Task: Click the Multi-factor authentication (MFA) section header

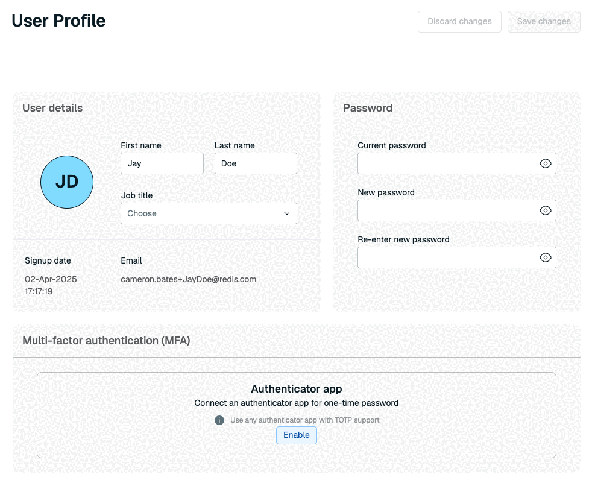Action: pyautogui.click(x=106, y=341)
